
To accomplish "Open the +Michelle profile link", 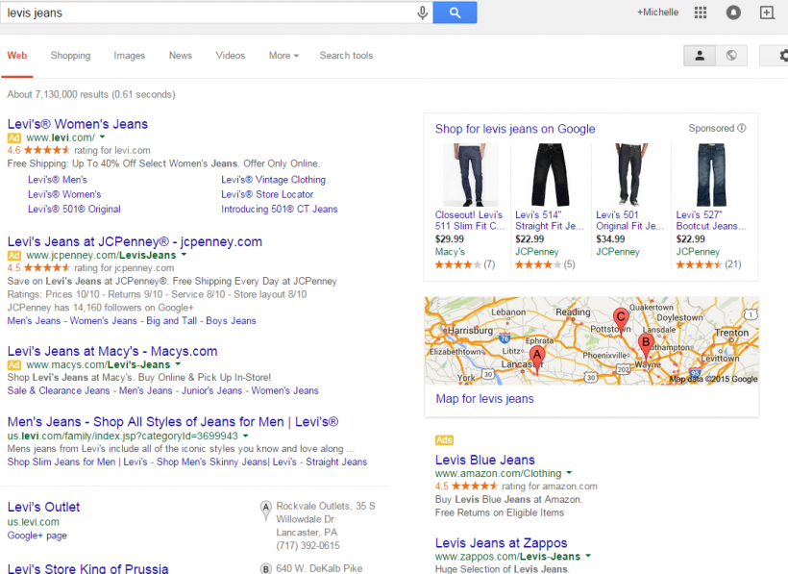I will pos(657,12).
